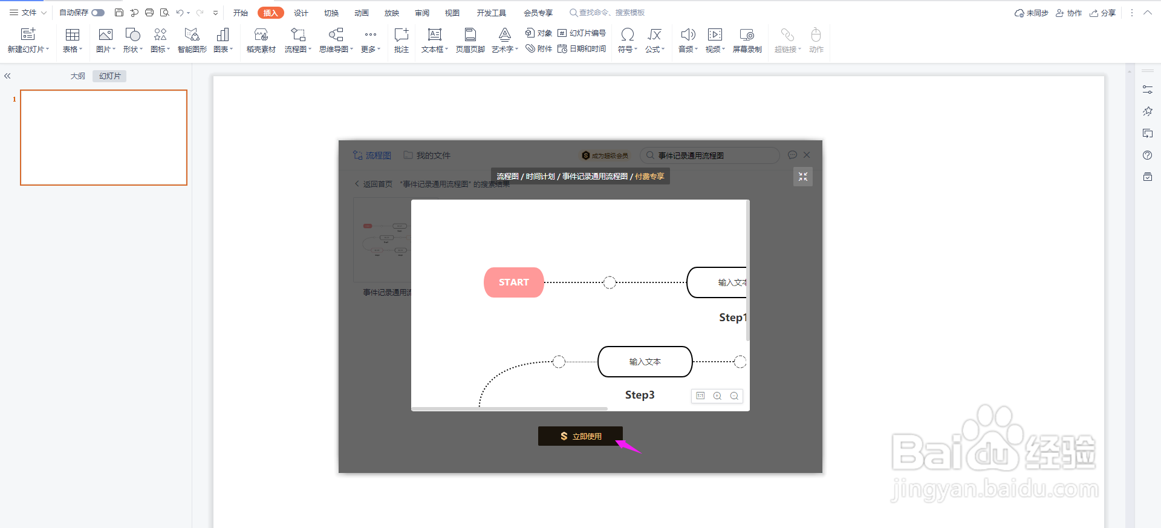
Task: Click the 分享 share button
Action: click(1102, 13)
